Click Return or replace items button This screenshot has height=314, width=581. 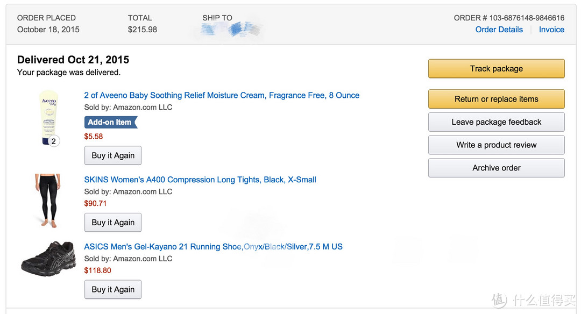(x=497, y=99)
